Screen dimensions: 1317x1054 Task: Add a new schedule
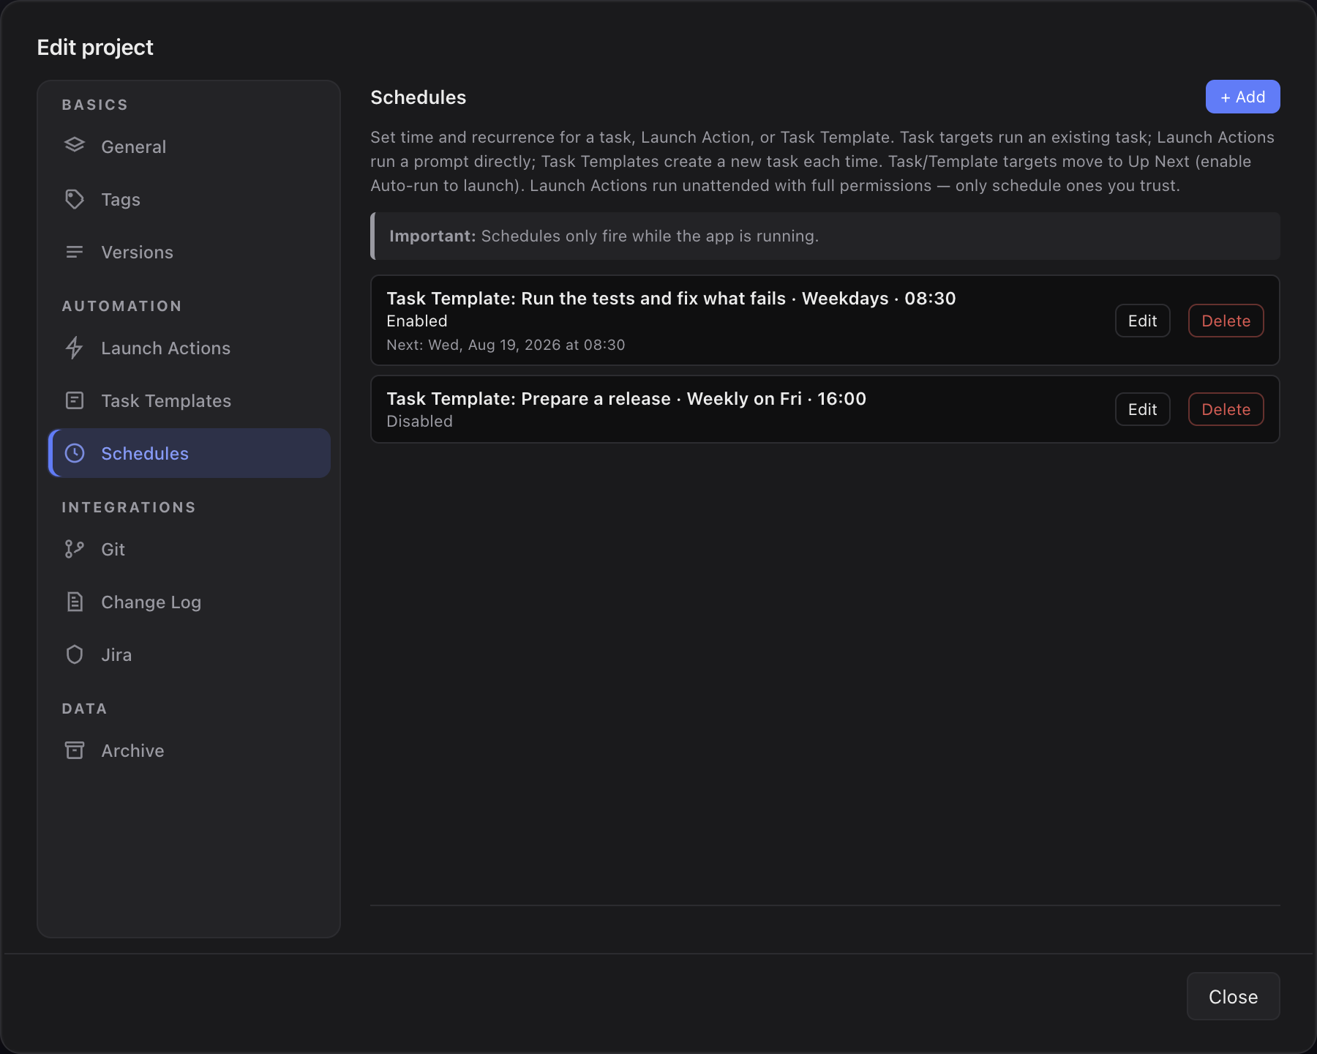(x=1242, y=97)
